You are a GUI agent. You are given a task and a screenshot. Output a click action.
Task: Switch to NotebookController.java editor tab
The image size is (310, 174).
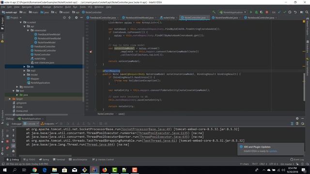point(261,17)
